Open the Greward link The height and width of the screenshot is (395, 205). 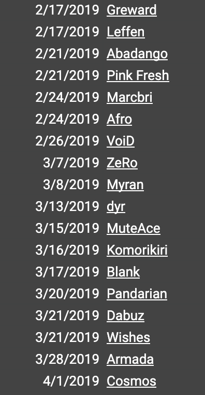pyautogui.click(x=131, y=10)
